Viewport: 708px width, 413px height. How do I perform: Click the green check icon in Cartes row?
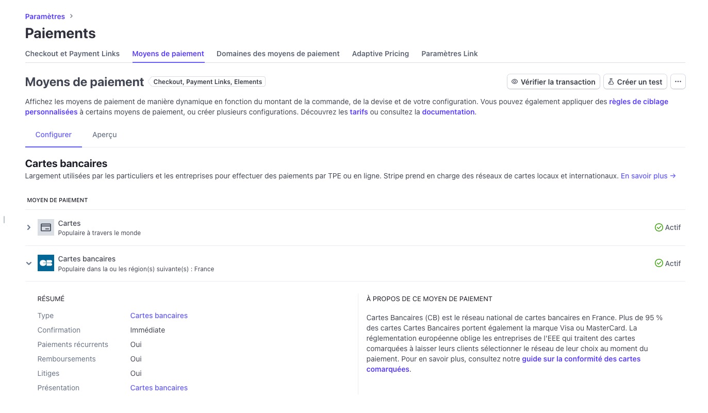pos(658,227)
